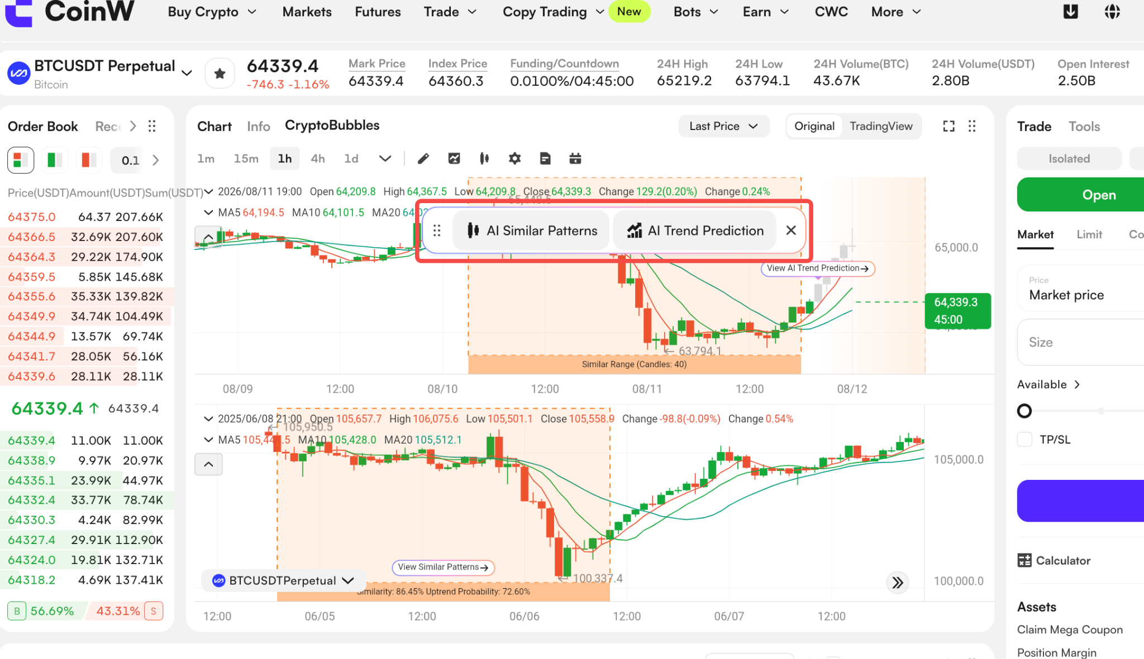The height and width of the screenshot is (659, 1144).
Task: Click AI Trend Prediction button
Action: click(x=694, y=230)
